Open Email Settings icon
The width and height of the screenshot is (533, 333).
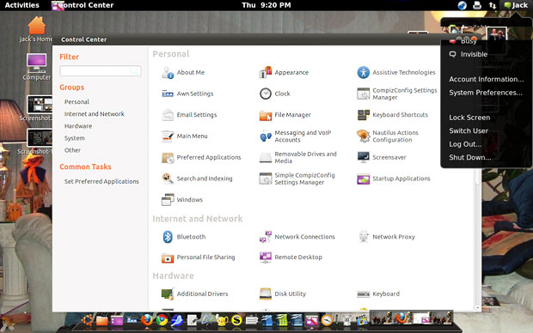(168, 115)
